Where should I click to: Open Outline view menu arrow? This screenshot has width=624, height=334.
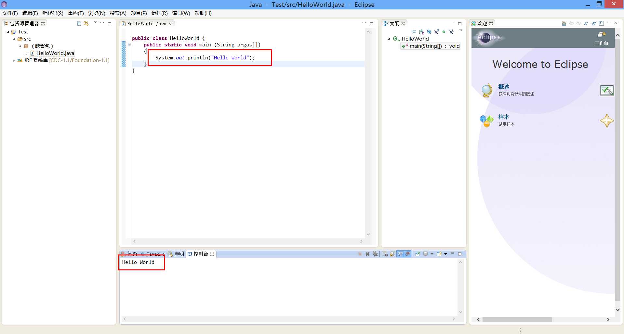[460, 31]
